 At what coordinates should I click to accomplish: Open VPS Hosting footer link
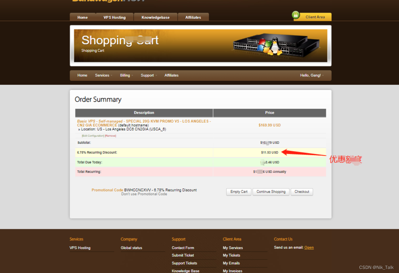[x=80, y=248]
